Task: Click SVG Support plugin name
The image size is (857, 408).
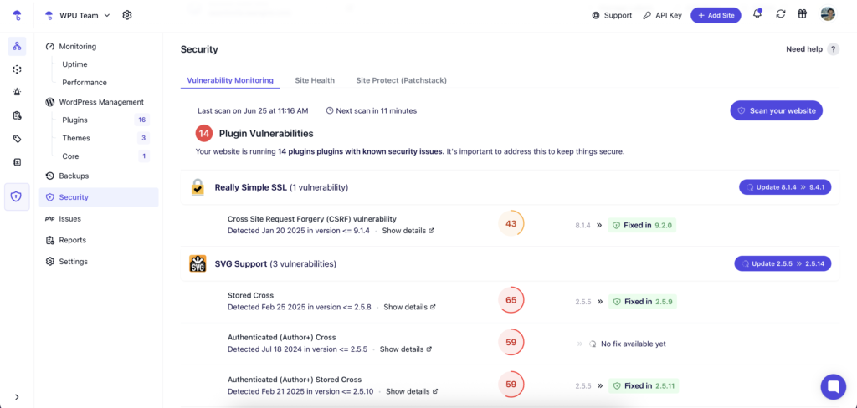Action: pyautogui.click(x=240, y=264)
